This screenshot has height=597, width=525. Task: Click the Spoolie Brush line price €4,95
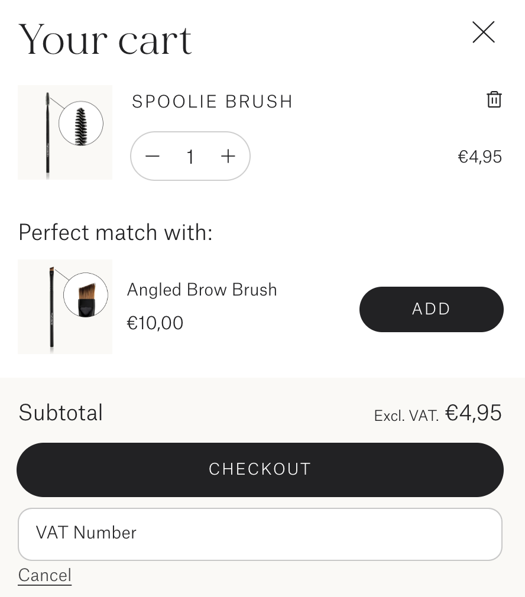pyautogui.click(x=479, y=157)
